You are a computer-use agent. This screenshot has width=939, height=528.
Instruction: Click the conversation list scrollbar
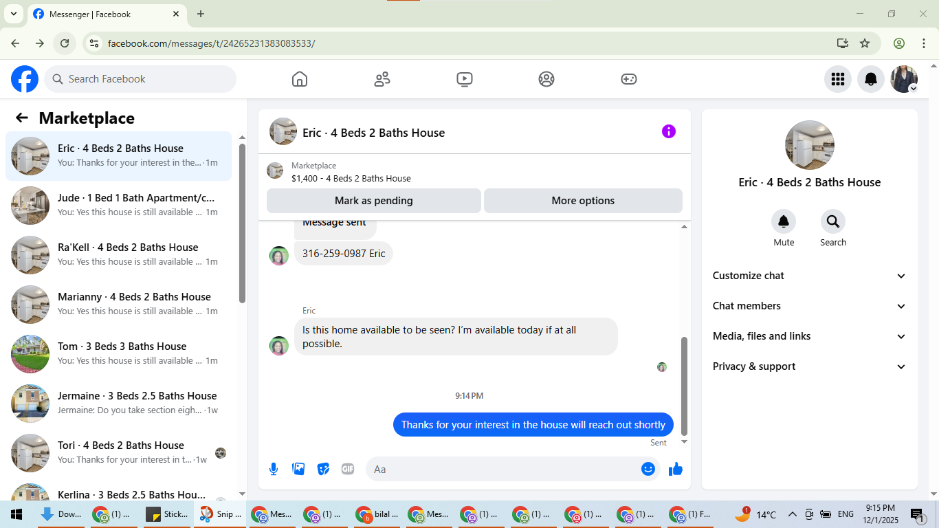tap(242, 223)
